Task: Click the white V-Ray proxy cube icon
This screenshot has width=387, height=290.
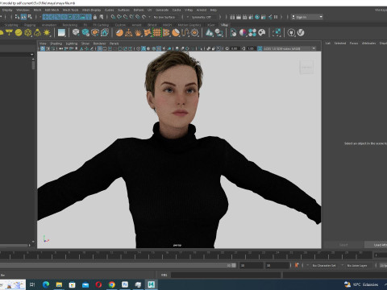Action: coord(76,33)
